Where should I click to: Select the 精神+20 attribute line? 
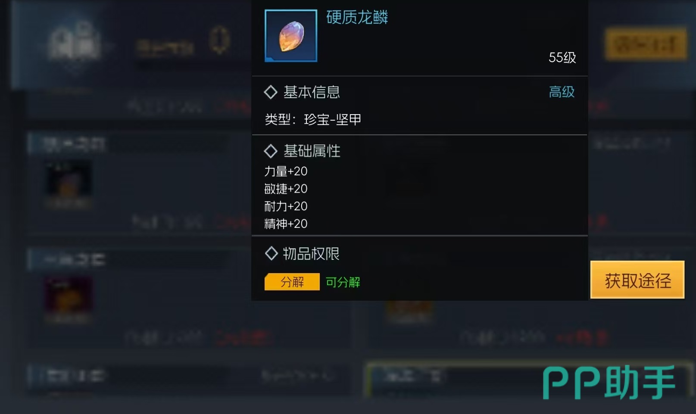(x=286, y=224)
